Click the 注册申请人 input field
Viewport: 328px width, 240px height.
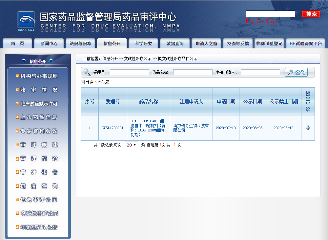point(260,72)
